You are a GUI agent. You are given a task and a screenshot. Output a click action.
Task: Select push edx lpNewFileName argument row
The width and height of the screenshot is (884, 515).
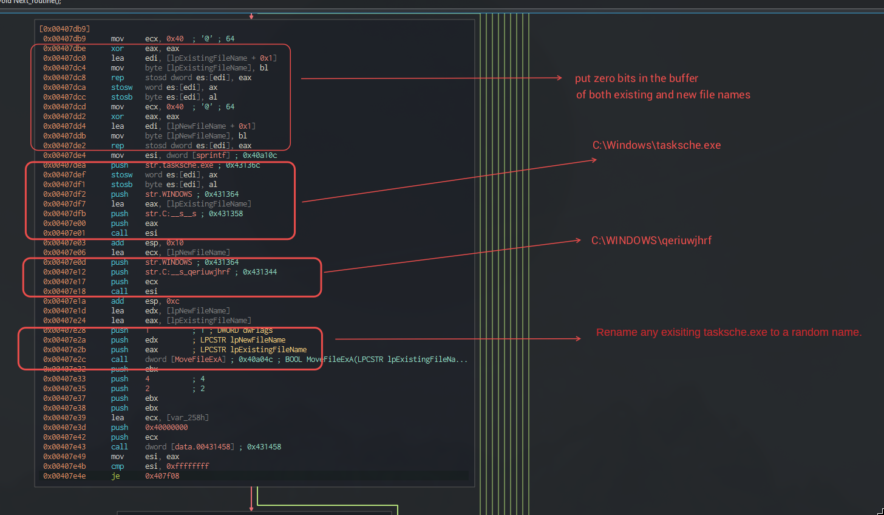click(164, 339)
